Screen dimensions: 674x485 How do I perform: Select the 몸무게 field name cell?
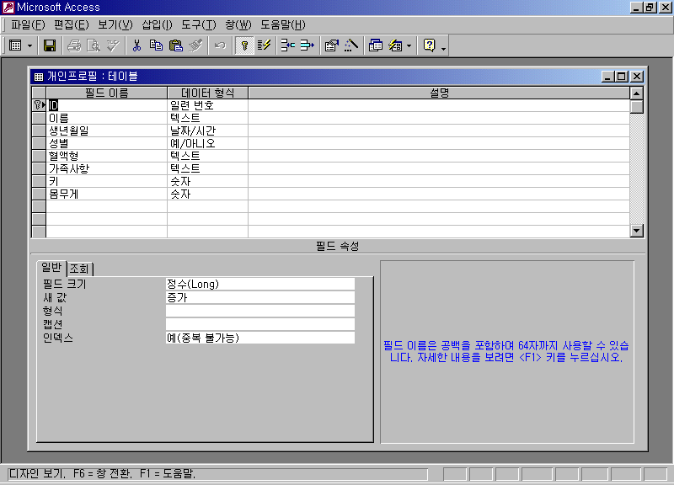tap(107, 195)
